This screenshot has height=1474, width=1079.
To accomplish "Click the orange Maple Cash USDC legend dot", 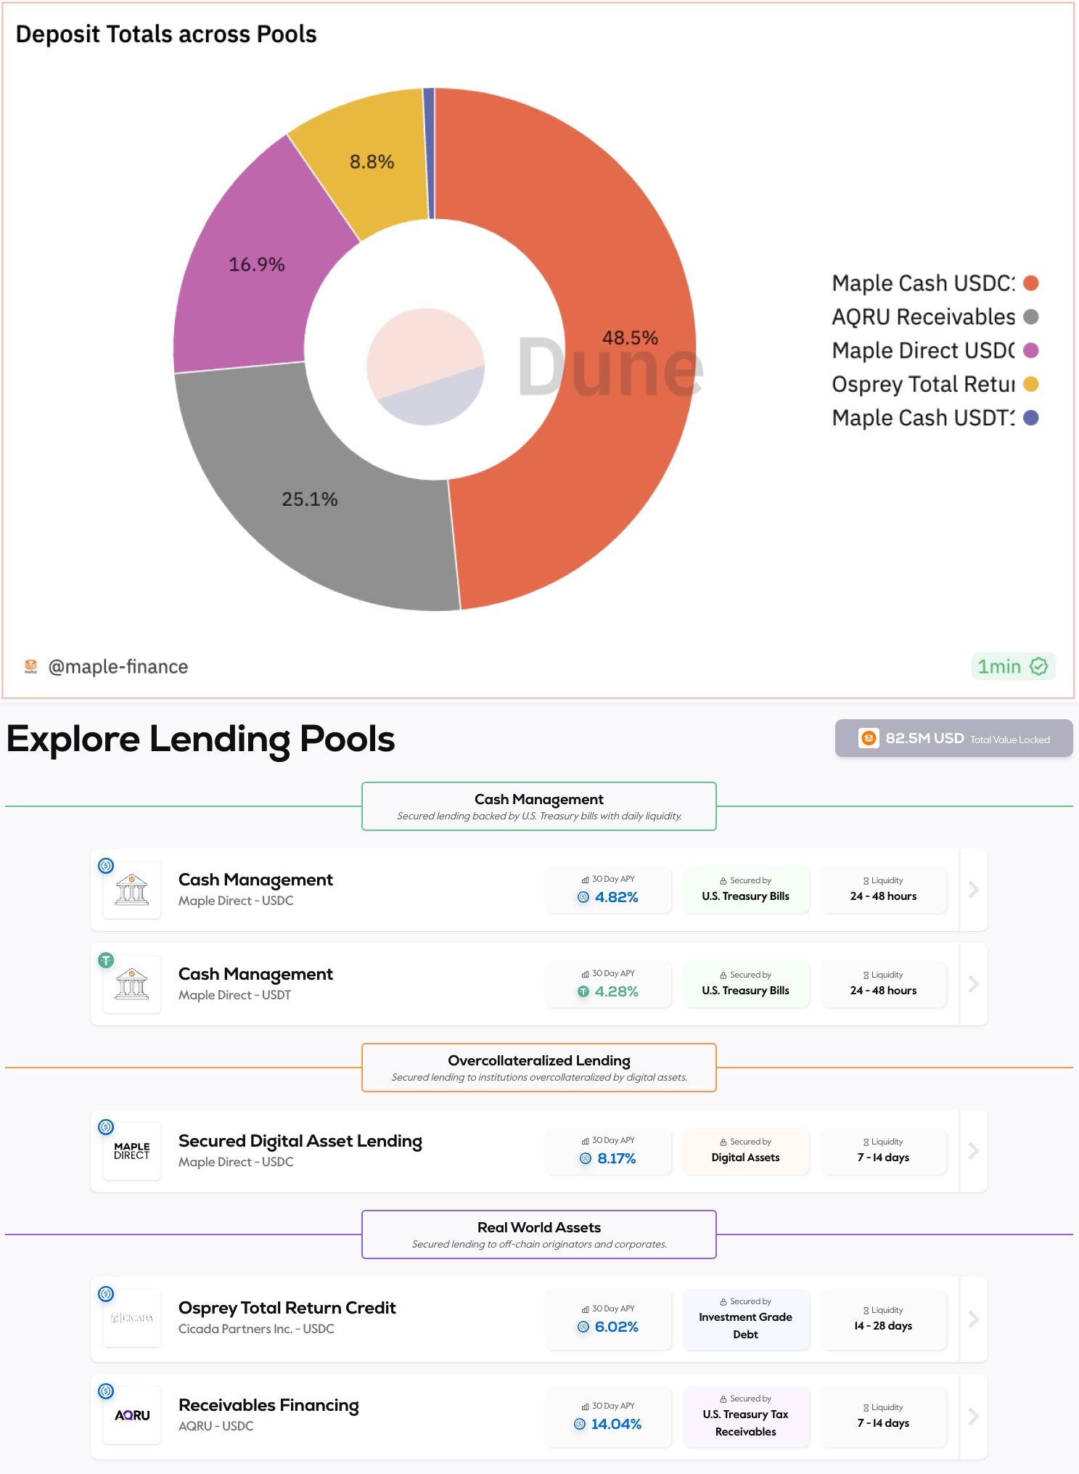I will click(x=1030, y=283).
